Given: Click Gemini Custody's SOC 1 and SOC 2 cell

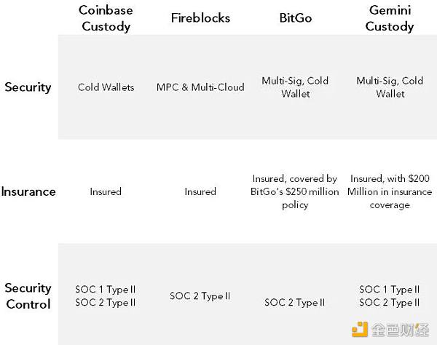Looking at the screenshot, I should [x=390, y=296].
